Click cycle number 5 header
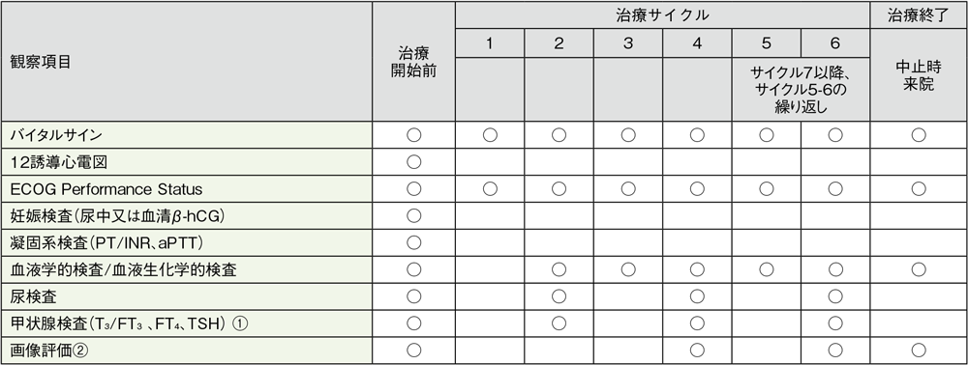 pos(766,43)
